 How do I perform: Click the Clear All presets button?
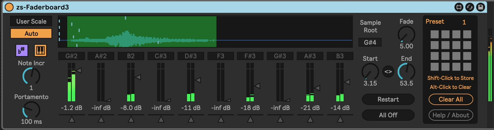coord(450,99)
